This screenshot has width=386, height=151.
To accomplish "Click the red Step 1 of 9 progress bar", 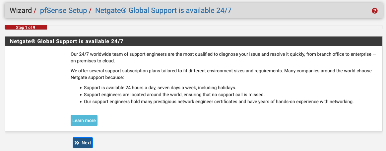I will pos(26,27).
